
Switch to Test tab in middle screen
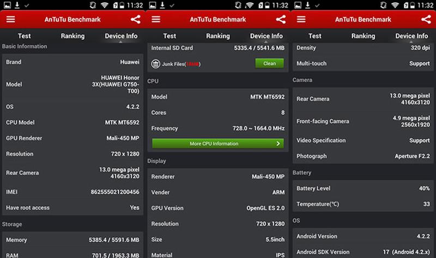click(169, 36)
